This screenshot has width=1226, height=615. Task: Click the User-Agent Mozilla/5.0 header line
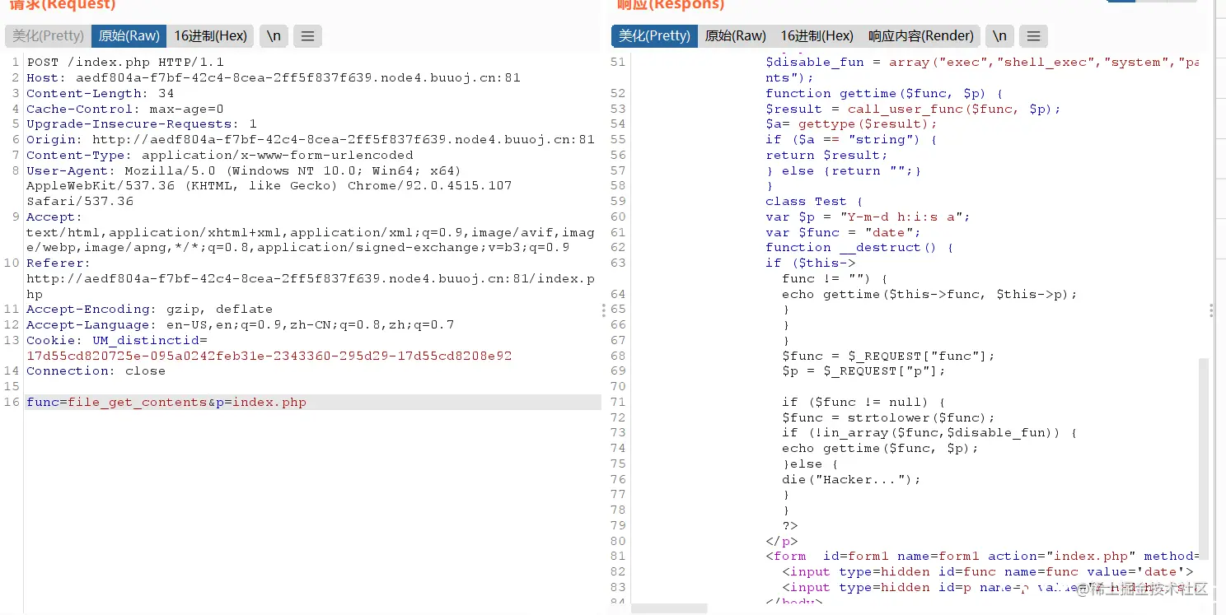tap(244, 170)
